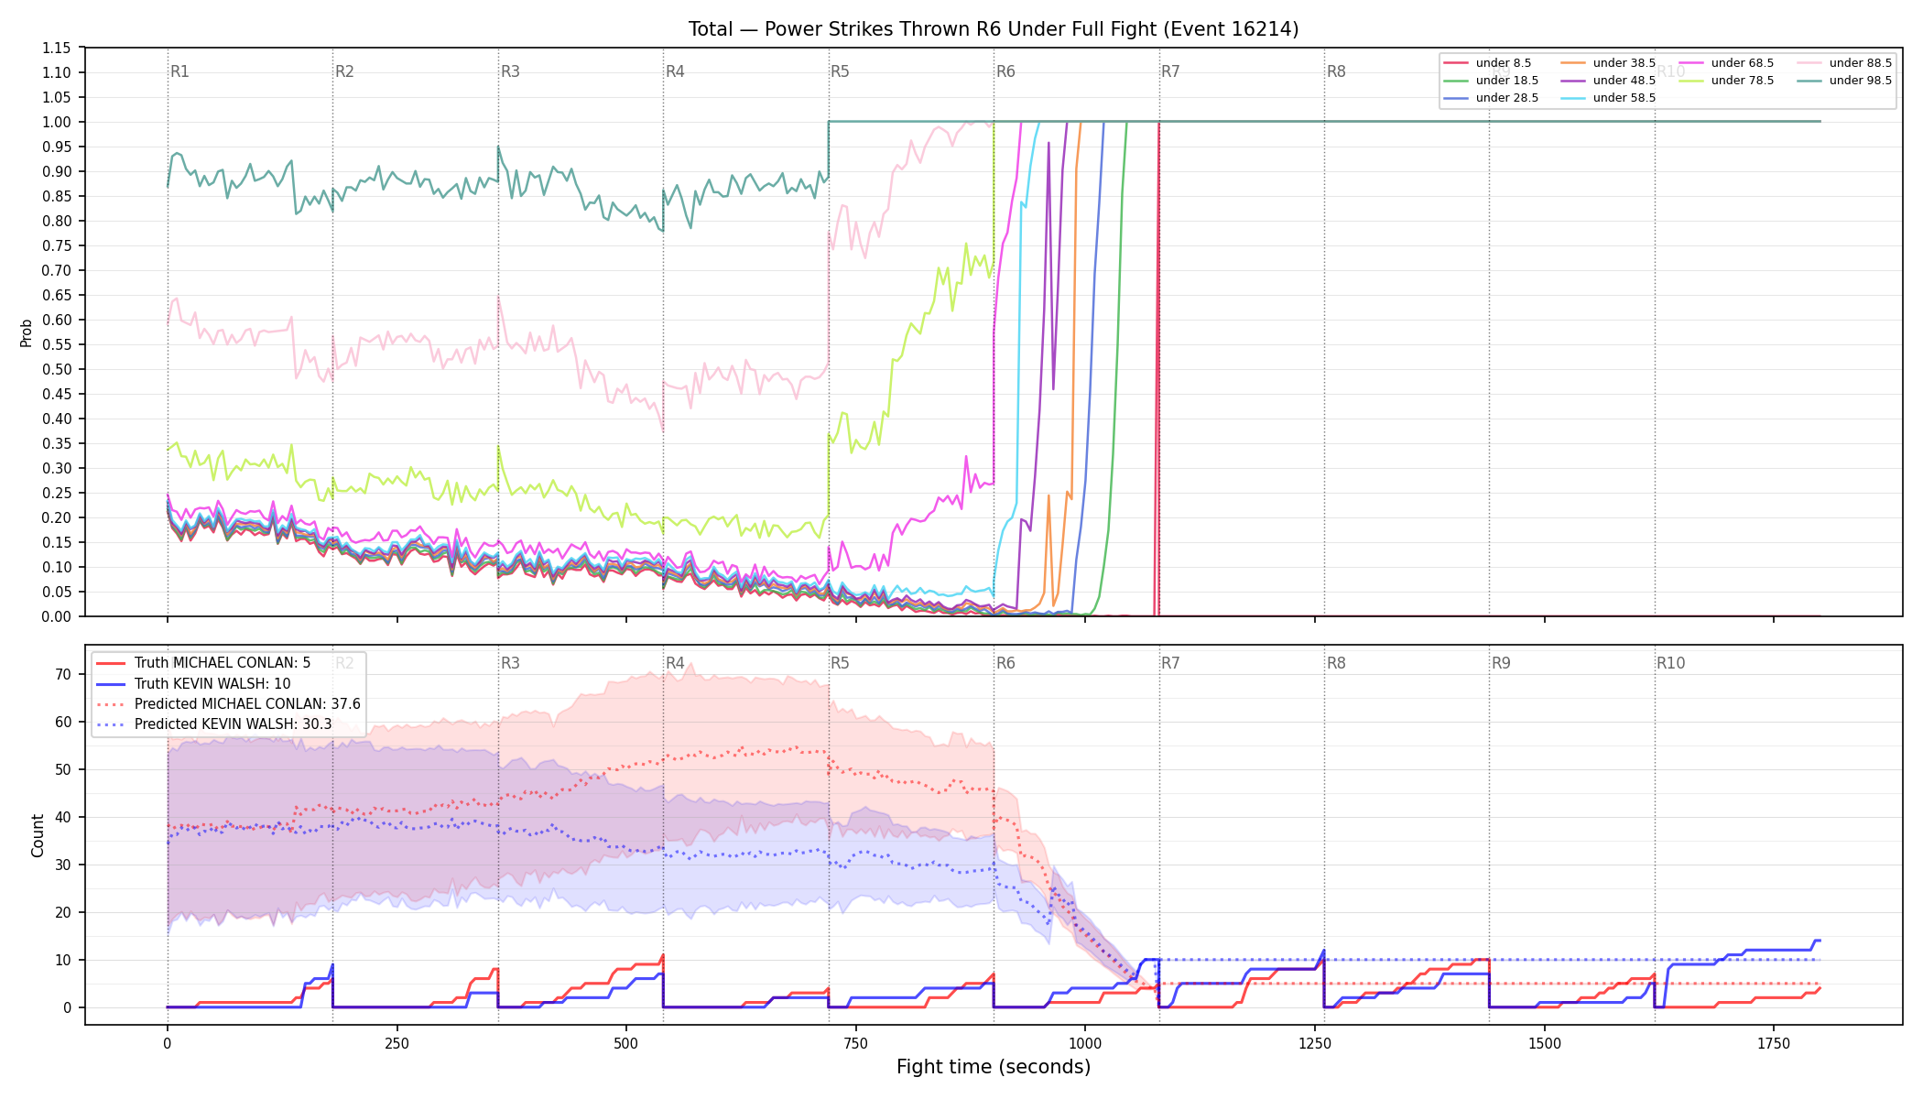Image resolution: width=1923 pixels, height=1099 pixels.
Task: Select the 'under 58.5' legend label
Action: (1624, 98)
